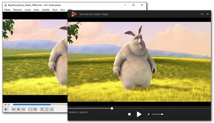This screenshot has width=214, height=123.
Task: Play video in WonderFox player
Action: coord(139,114)
